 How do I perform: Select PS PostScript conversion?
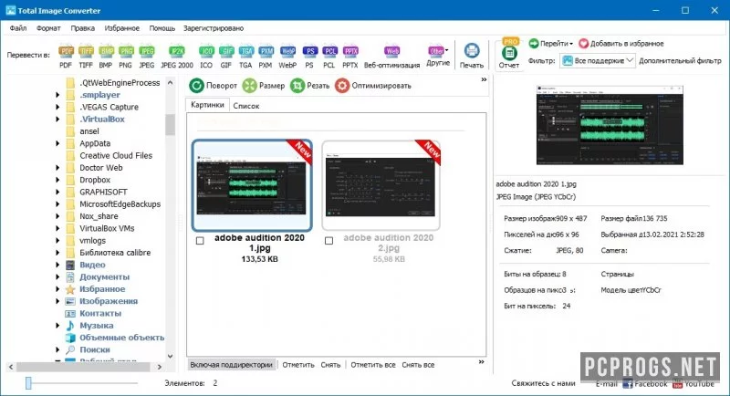point(309,57)
